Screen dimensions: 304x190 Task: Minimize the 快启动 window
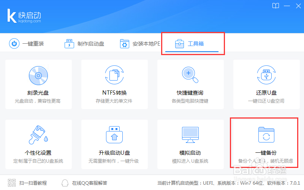[x=287, y=6]
